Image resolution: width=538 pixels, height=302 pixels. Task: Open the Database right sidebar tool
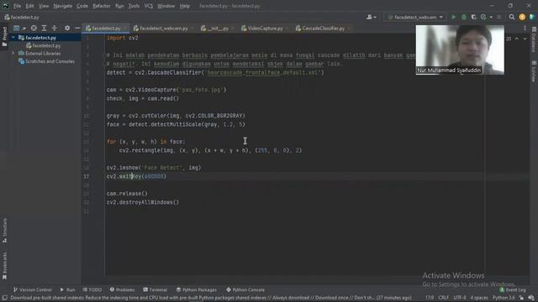click(534, 39)
